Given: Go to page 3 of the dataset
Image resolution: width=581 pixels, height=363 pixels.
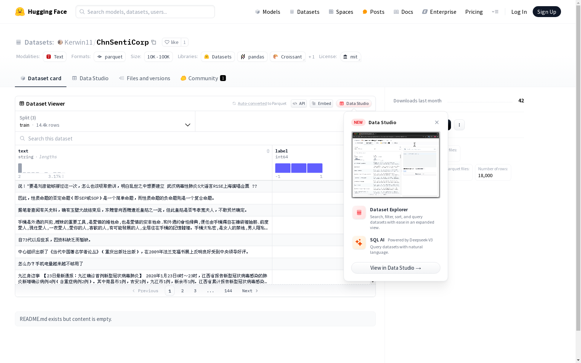Looking at the screenshot, I should pyautogui.click(x=195, y=291).
